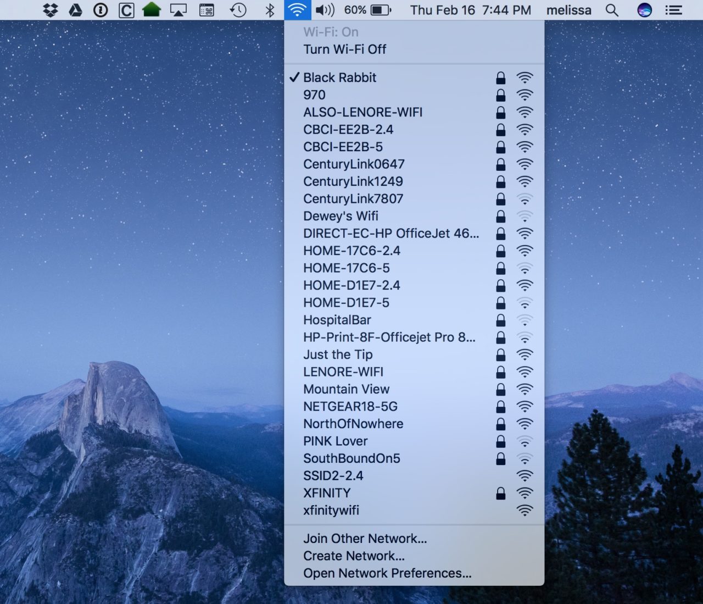Join SouthBoundOn5
The width and height of the screenshot is (703, 604).
[414, 458]
